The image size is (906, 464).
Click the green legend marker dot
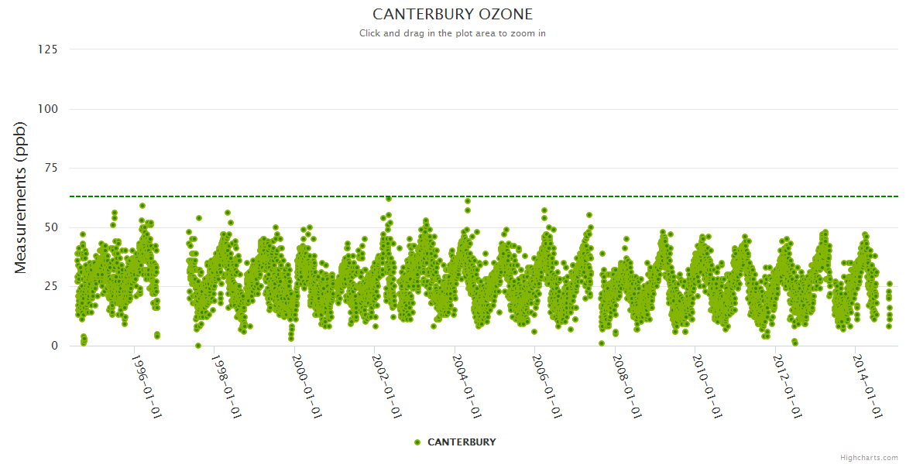[x=417, y=442]
